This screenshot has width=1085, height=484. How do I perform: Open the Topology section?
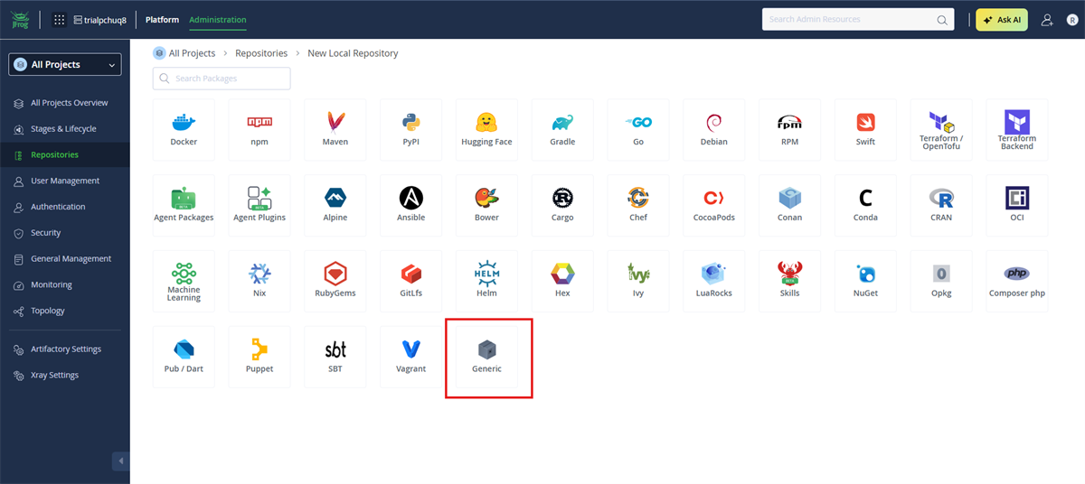(x=65, y=311)
